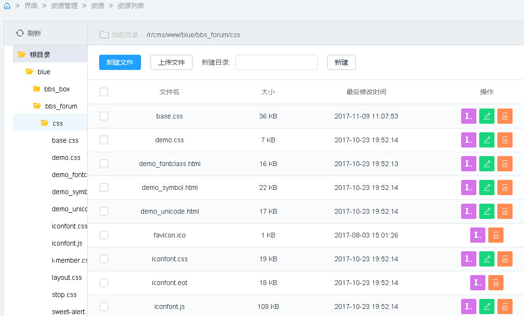Click the 新建 directory button
Viewport: 524px width, 316px height.
[341, 62]
